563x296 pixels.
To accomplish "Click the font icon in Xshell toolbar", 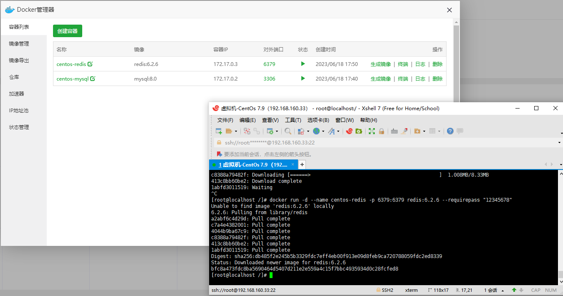I will pos(331,131).
